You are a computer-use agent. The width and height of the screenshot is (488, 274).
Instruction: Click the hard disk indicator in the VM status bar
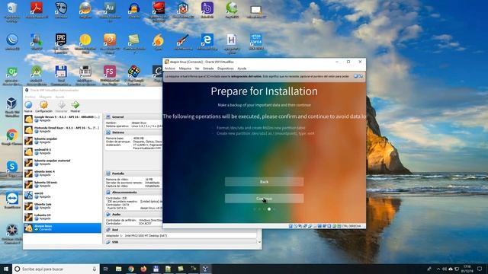[x=291, y=226]
